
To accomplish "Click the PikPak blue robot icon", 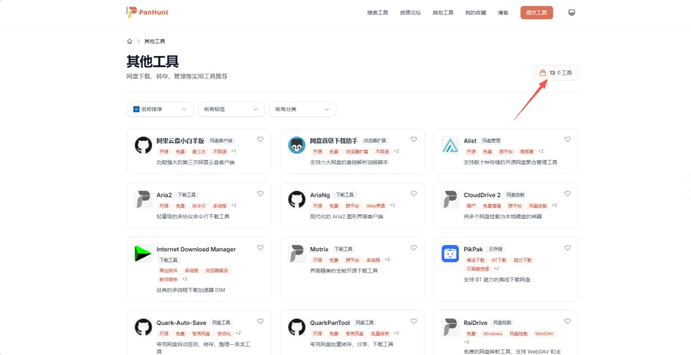I will pos(450,253).
